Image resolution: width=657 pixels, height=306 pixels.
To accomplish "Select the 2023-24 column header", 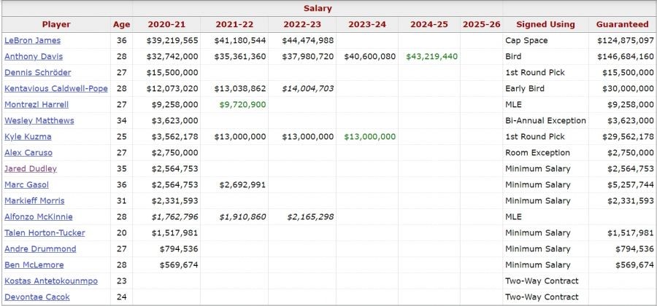I will pos(367,24).
